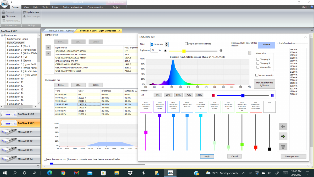Close the Edit color mix dialog
The height and width of the screenshot is (177, 314).
click(305, 37)
